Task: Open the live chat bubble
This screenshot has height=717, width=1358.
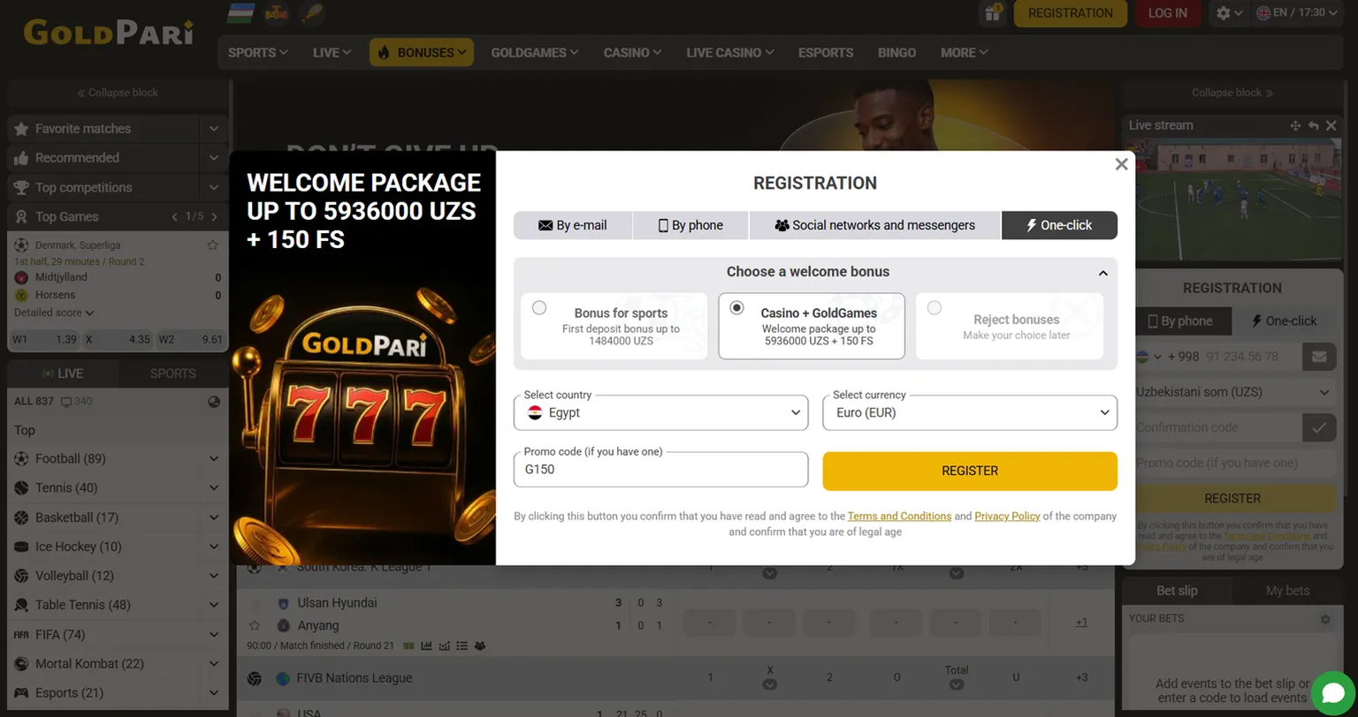Action: point(1333,694)
